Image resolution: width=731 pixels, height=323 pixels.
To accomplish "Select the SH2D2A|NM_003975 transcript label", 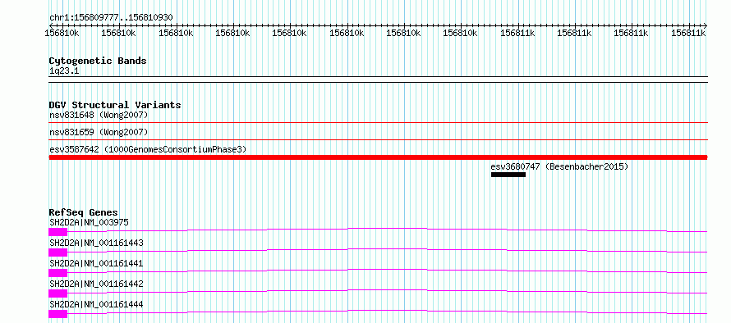I will coord(89,222).
